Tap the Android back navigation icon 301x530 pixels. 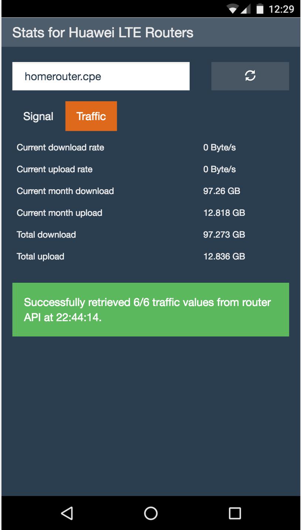click(67, 513)
